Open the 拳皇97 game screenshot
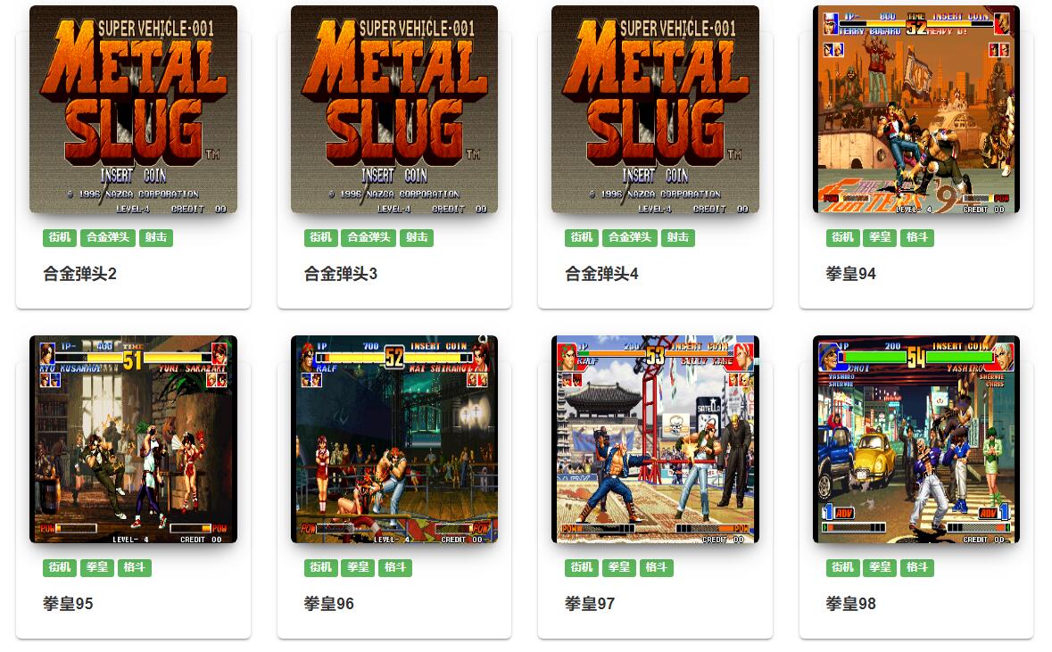The image size is (1052, 652). 655,440
